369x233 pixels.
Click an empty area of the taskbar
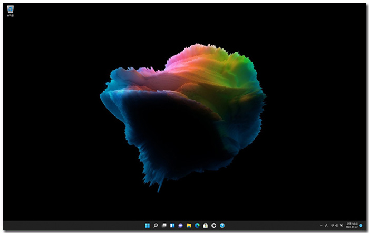click(79, 225)
